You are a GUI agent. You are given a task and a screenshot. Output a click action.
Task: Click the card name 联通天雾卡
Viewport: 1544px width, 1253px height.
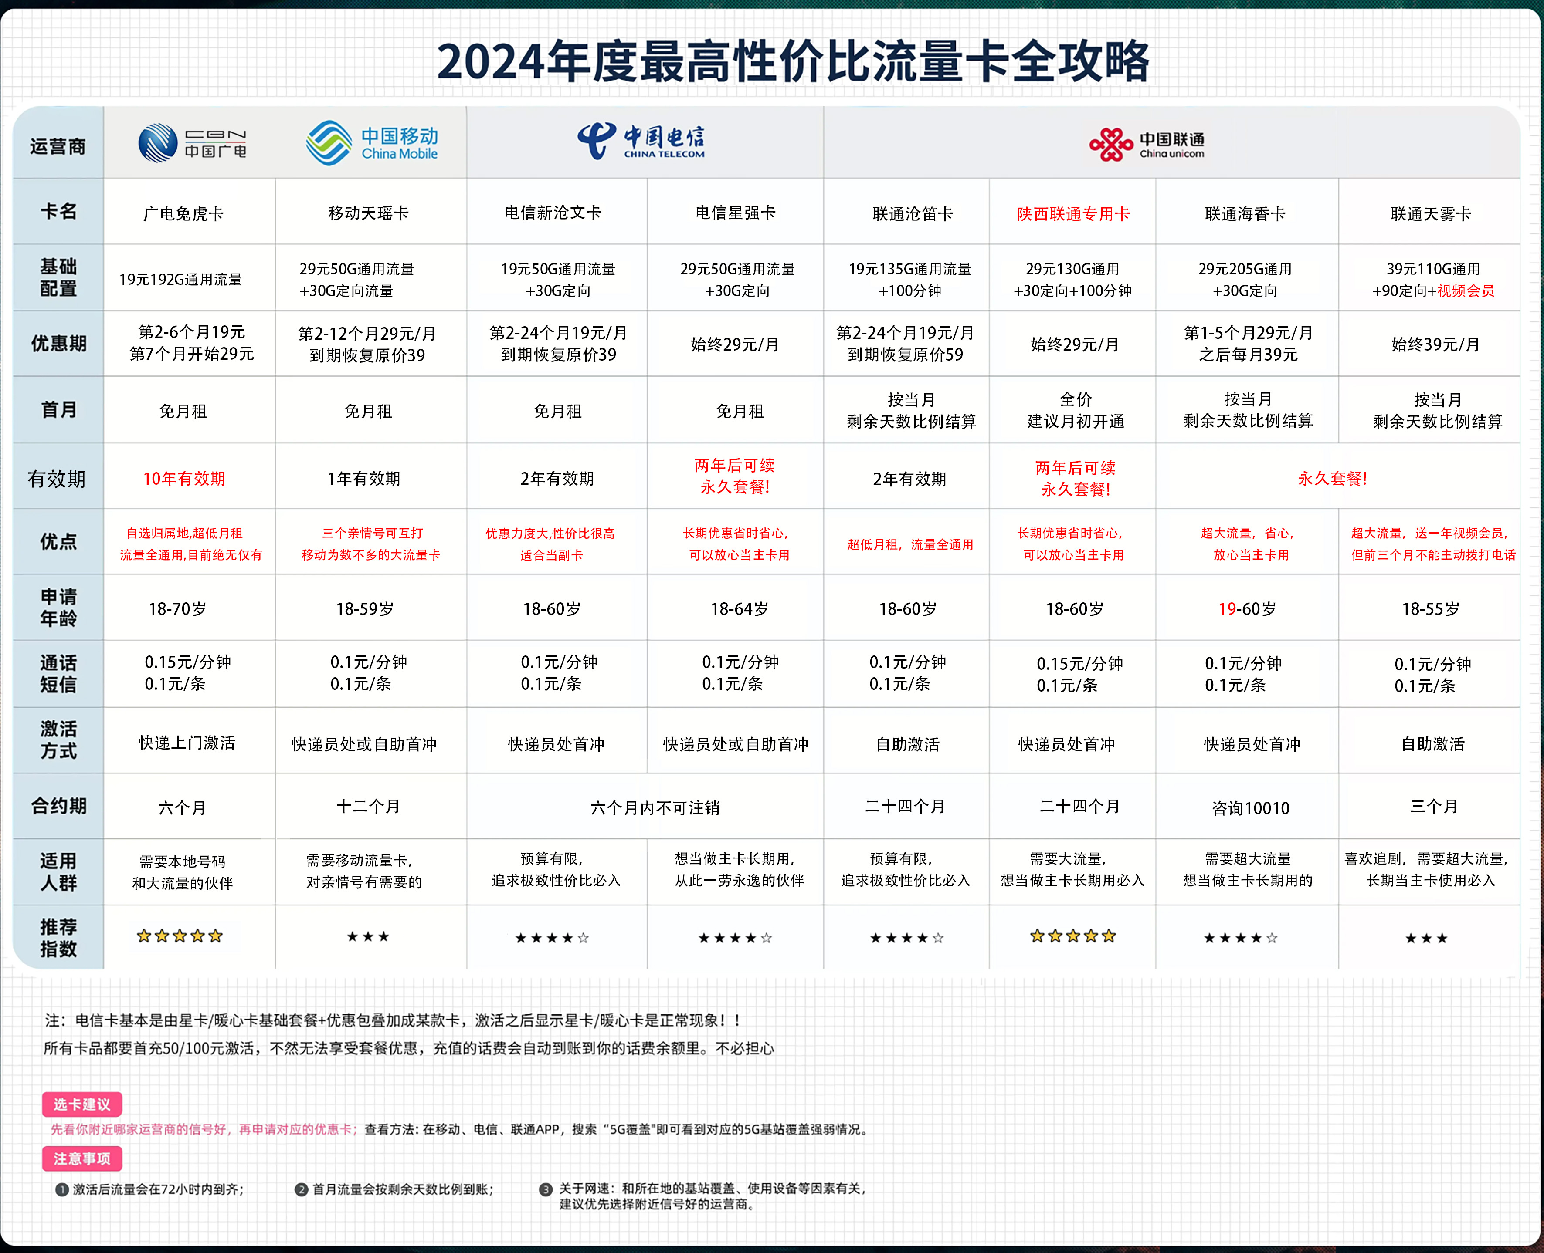tap(1431, 214)
